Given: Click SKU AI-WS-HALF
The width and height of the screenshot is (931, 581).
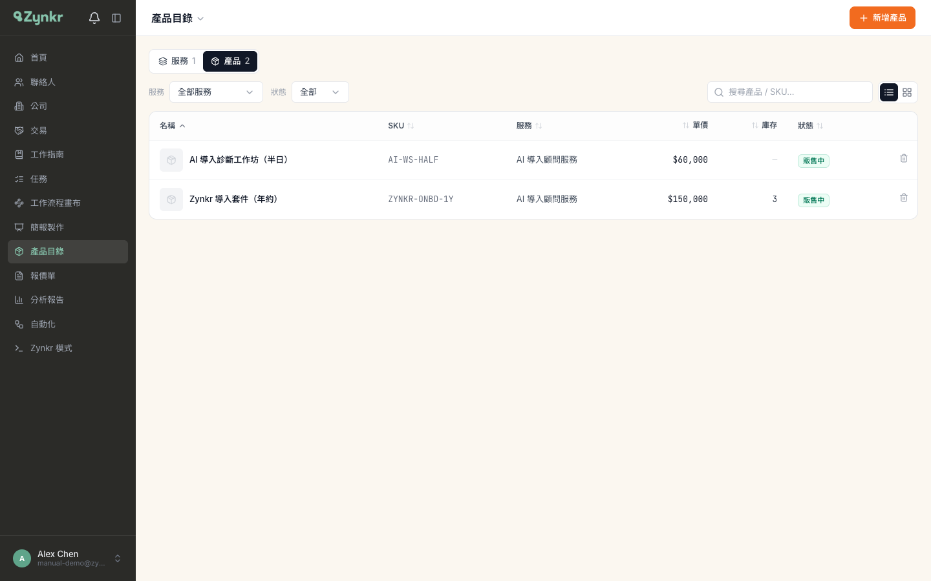Looking at the screenshot, I should click(x=413, y=159).
